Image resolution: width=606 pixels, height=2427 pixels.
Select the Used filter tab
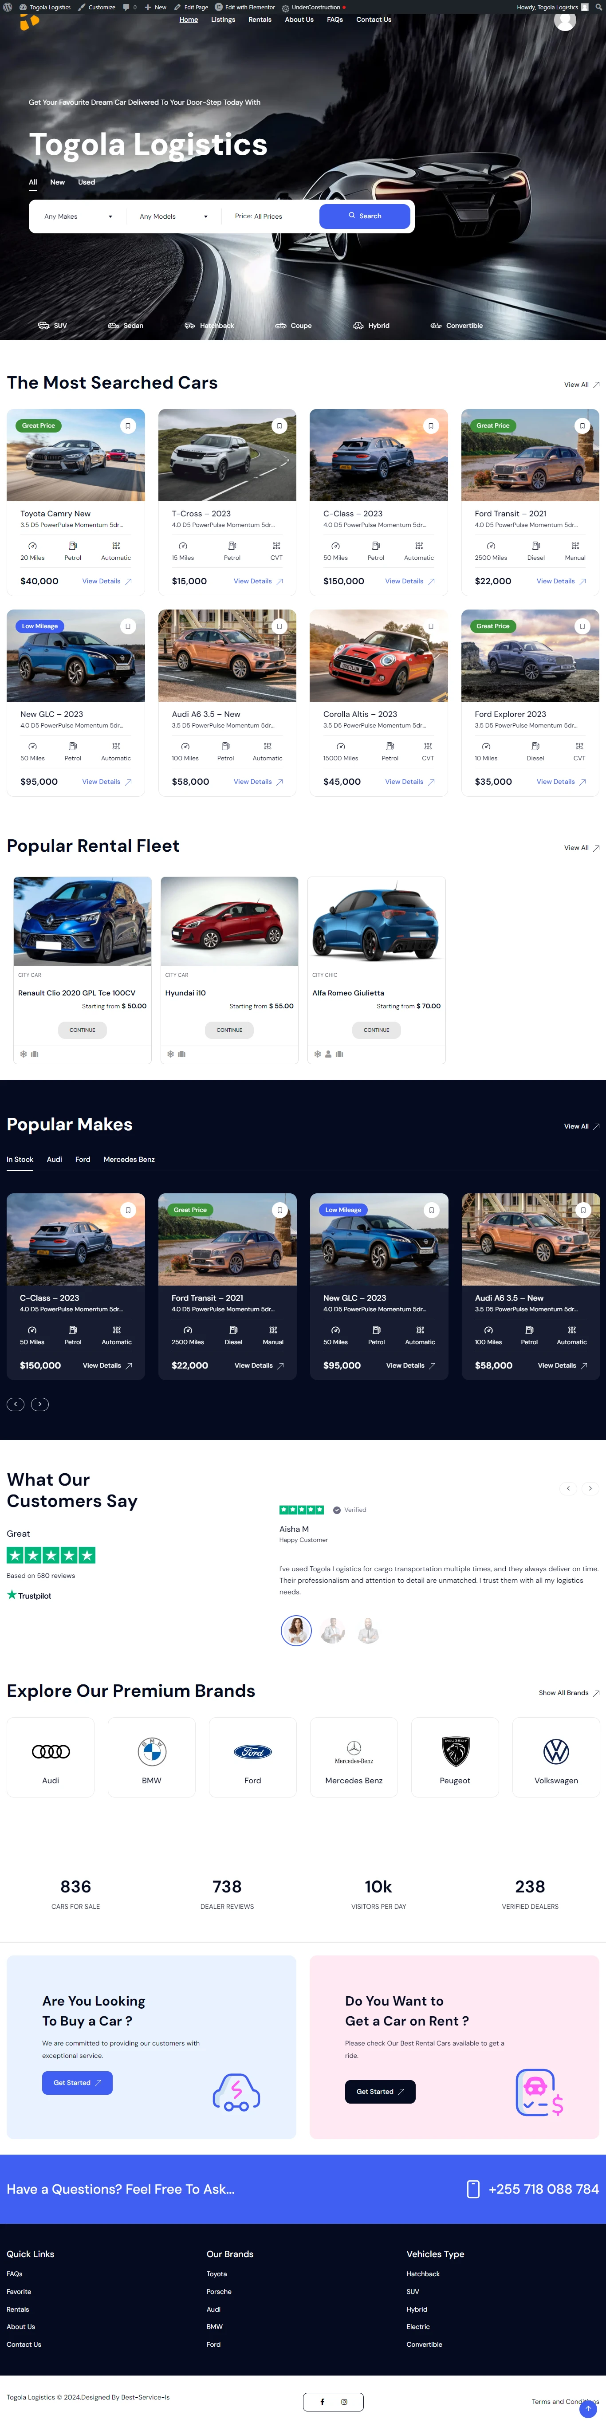(x=87, y=182)
